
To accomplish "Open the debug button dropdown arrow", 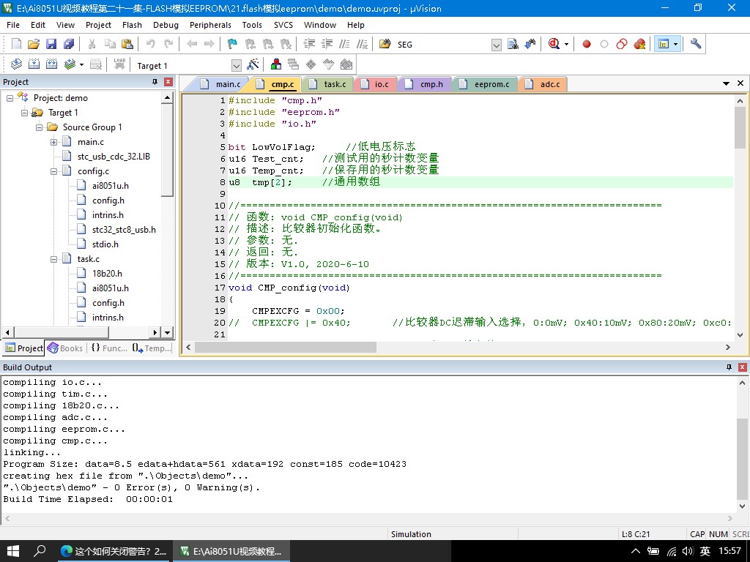I will click(x=566, y=45).
